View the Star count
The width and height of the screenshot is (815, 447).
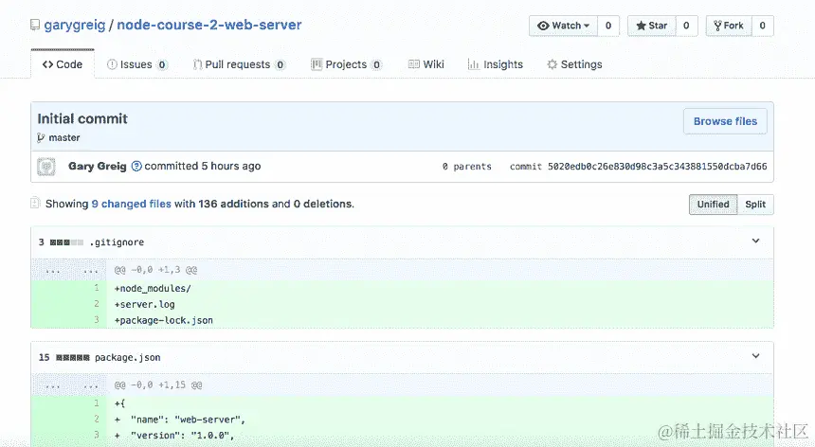(686, 26)
